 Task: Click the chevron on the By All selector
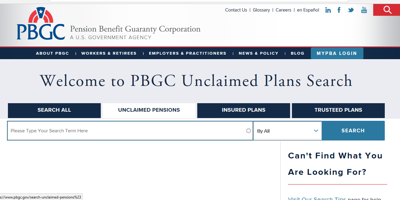pos(316,131)
